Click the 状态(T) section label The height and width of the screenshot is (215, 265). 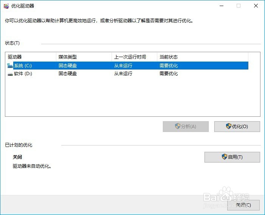coord(12,43)
